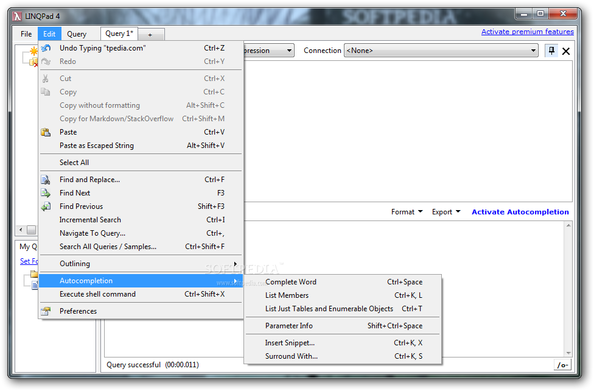This screenshot has width=594, height=391.
Task: Click the Find Previous arrow icon
Action: point(46,206)
